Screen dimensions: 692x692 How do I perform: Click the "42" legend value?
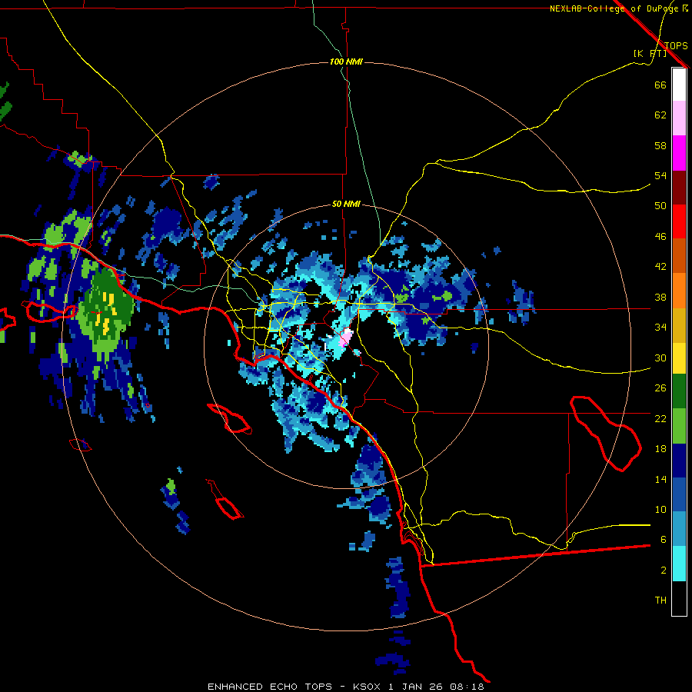point(660,266)
